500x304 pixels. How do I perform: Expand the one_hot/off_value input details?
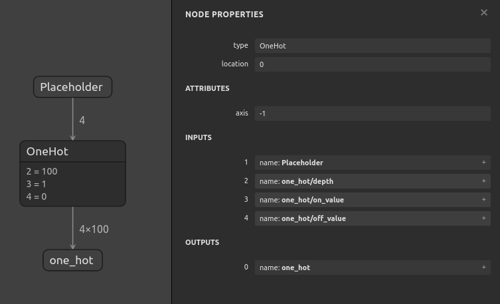point(483,218)
